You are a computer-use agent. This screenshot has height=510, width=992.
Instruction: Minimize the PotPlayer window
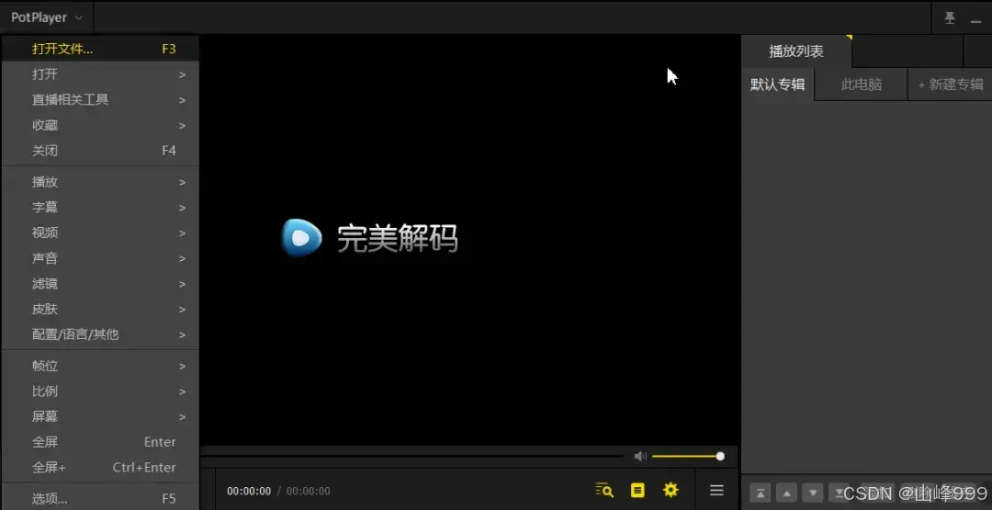click(975, 21)
